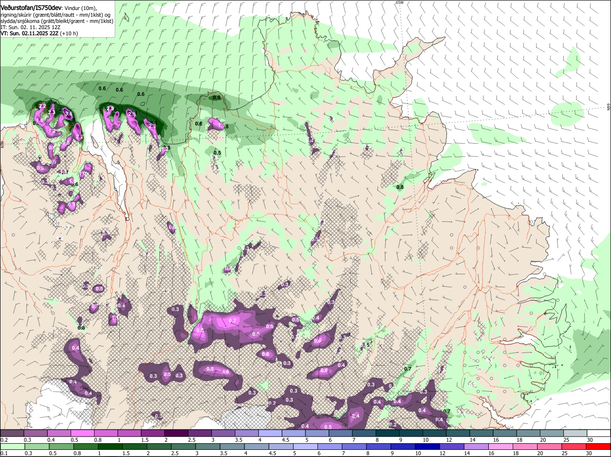
Task: Select the IT initial time line 12Z
Action: coord(30,27)
